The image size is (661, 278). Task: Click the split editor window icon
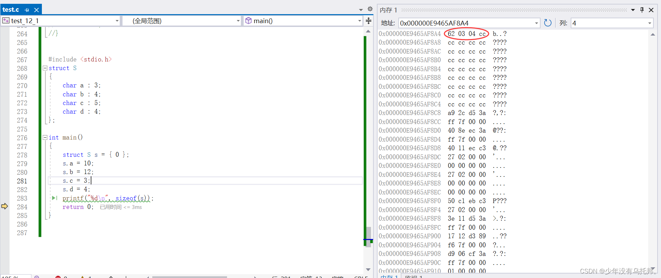coord(369,21)
